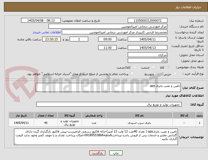Click the گروه کالا column header

tap(70, 115)
